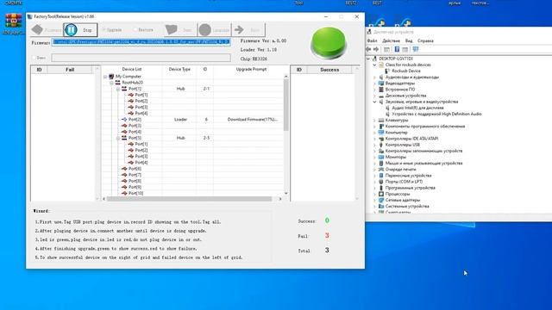
Task: Click the RootHub20 hub icon
Action: click(117, 83)
